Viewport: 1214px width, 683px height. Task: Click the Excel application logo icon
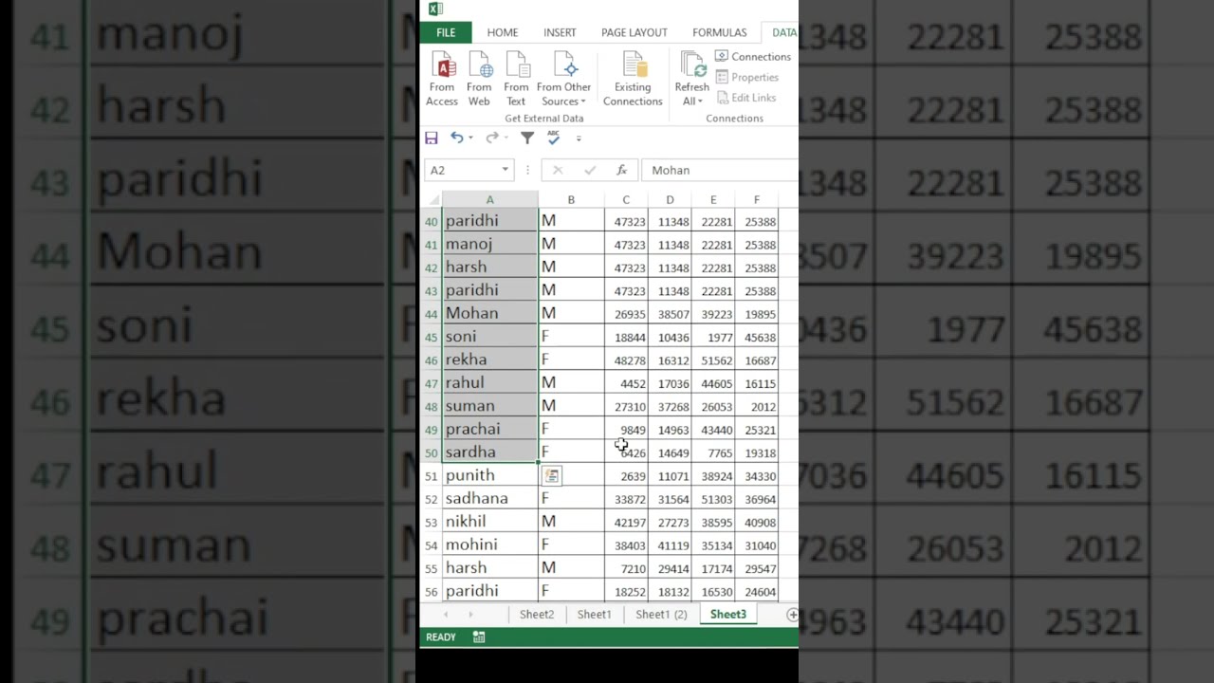tap(435, 9)
